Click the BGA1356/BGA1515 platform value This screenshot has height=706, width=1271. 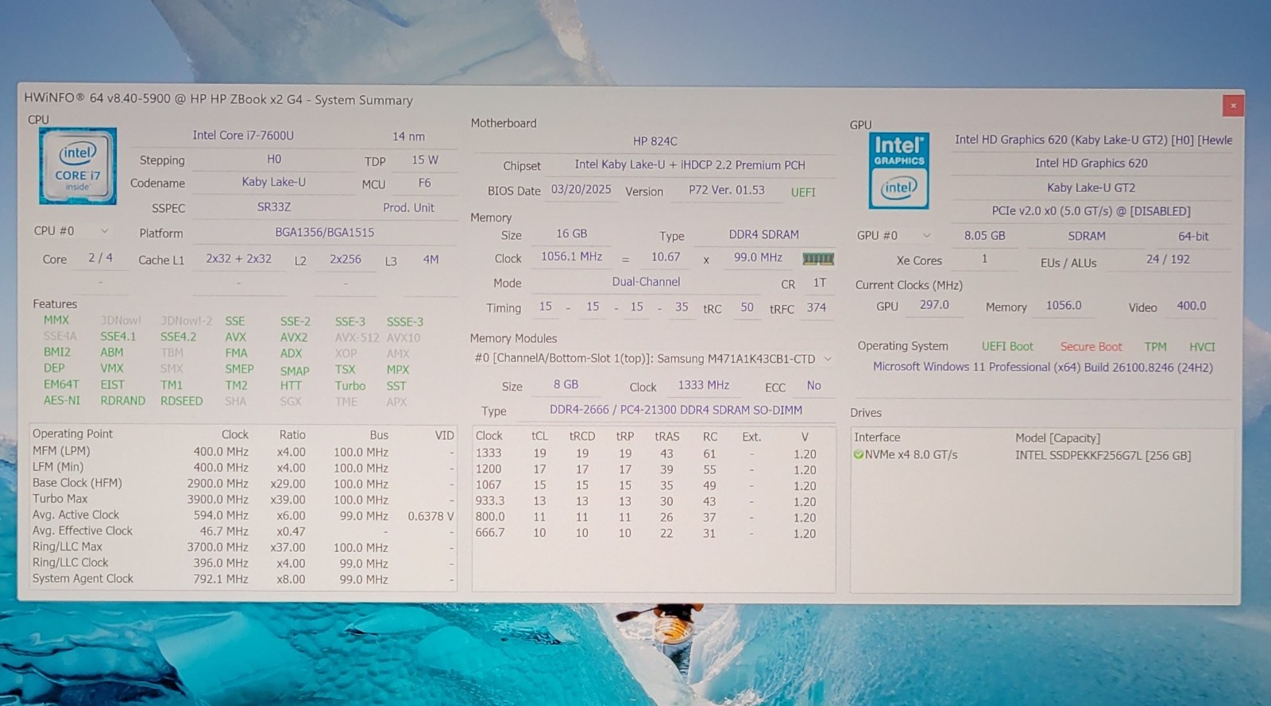coord(324,232)
